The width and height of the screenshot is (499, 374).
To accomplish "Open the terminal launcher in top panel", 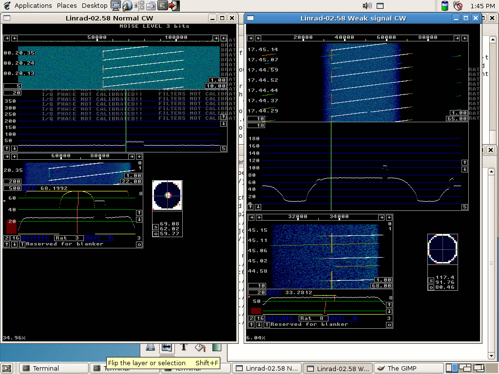I will (163, 5).
